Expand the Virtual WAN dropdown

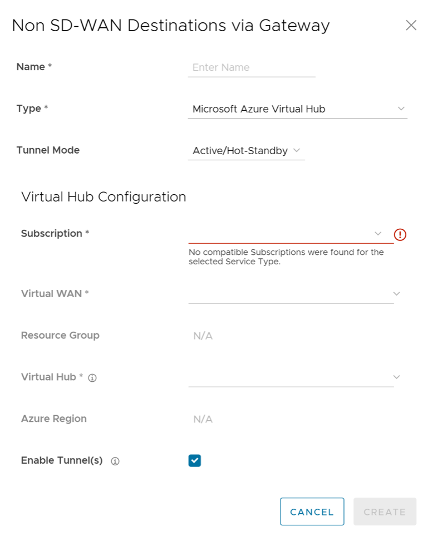click(x=291, y=294)
